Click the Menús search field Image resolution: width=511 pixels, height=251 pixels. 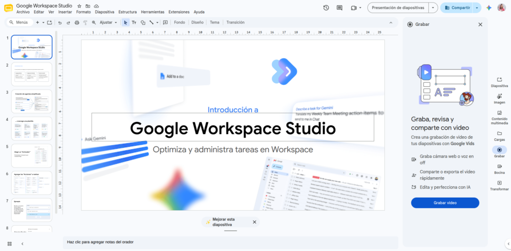tap(20, 22)
